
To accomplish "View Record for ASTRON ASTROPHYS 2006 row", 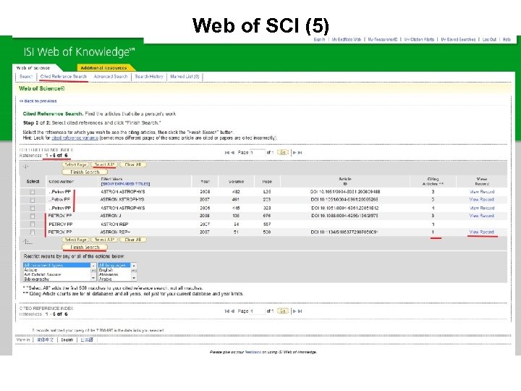I will point(482,208).
